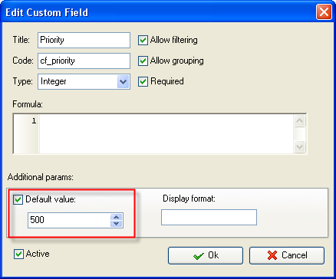The width and height of the screenshot is (336, 279).
Task: Click the Cancel button
Action: [x=287, y=255]
